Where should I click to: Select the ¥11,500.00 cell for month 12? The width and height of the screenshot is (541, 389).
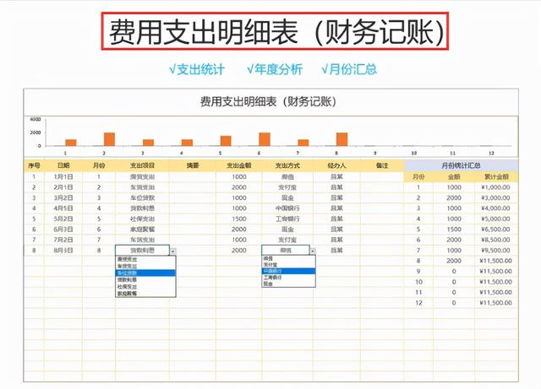click(496, 303)
